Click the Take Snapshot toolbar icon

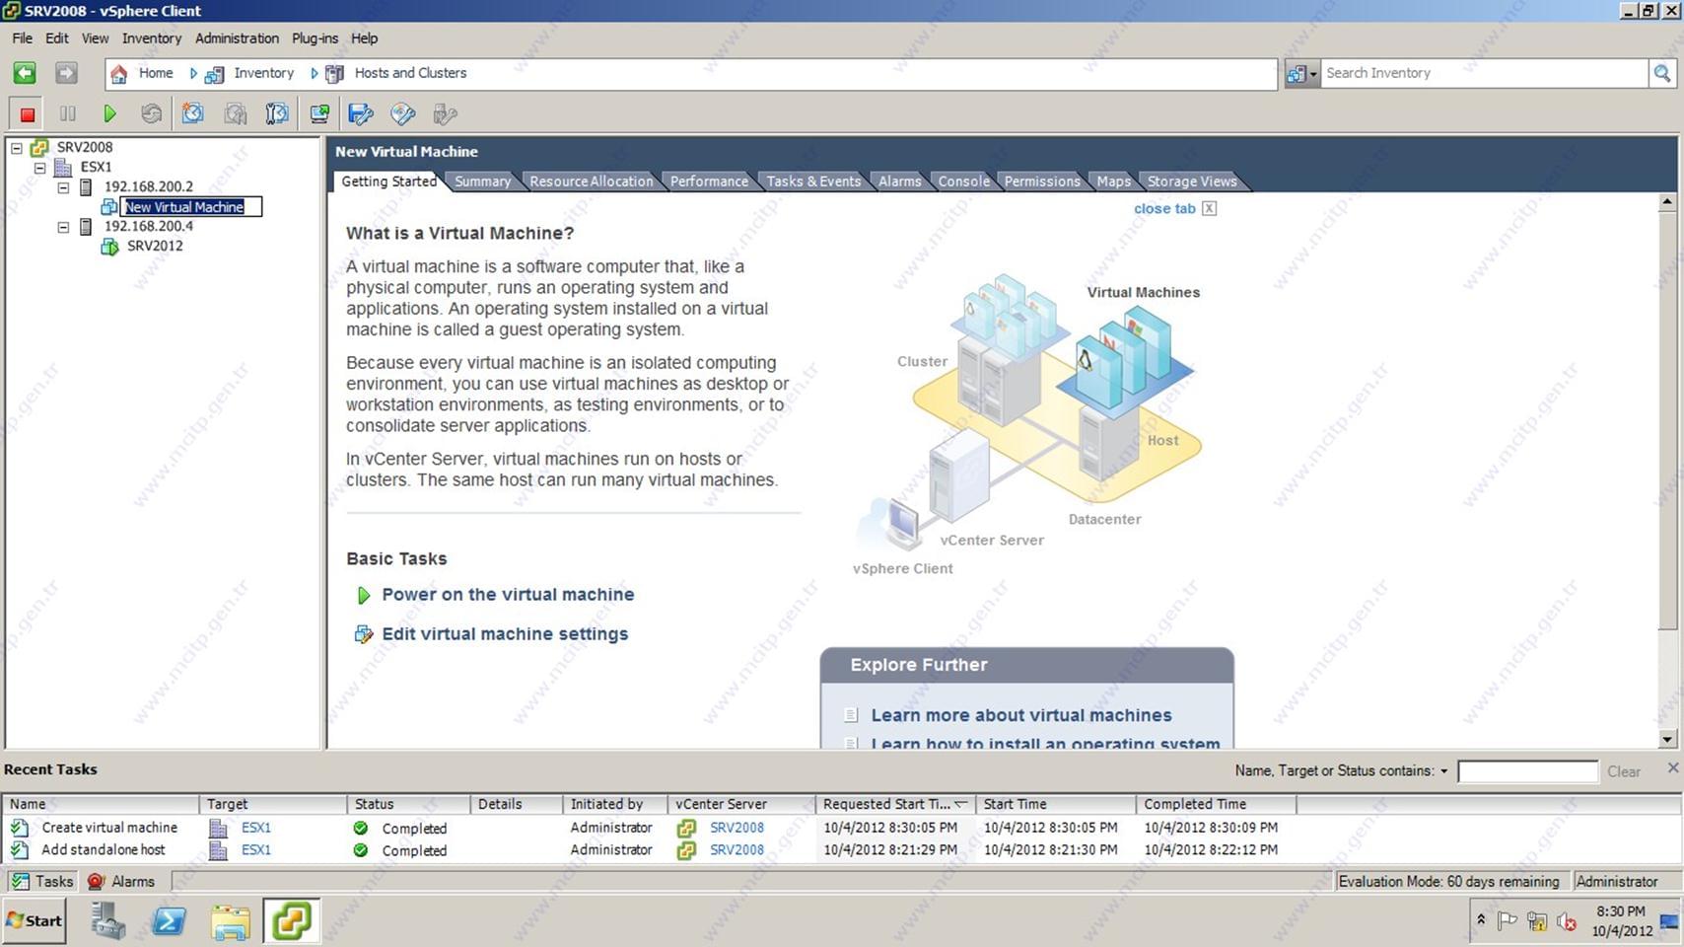point(192,114)
